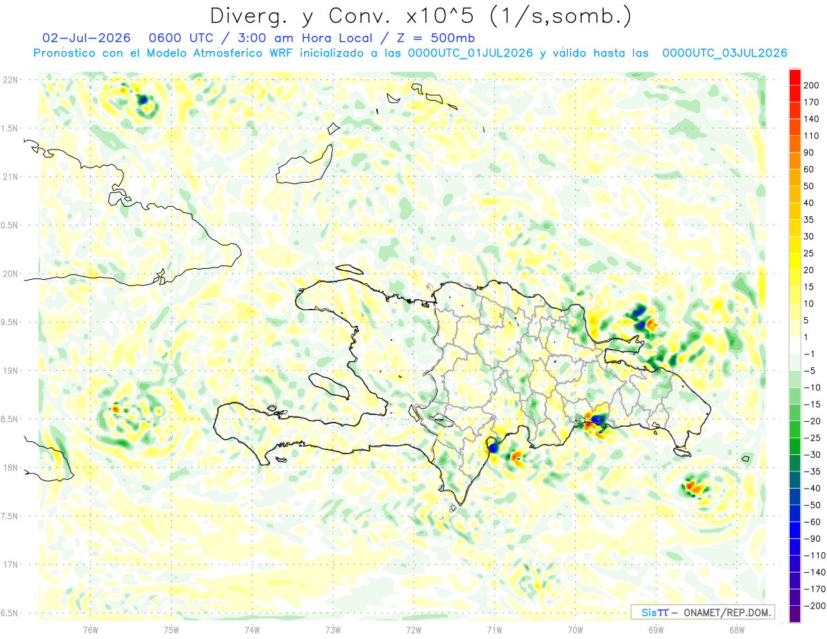
Task: Click the "68W" longitude label
Action: pyautogui.click(x=737, y=630)
